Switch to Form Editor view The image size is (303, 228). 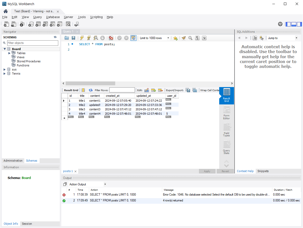click(226, 113)
